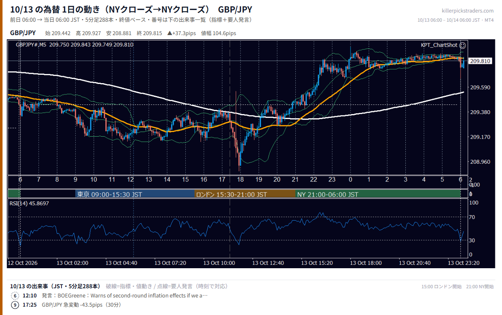Click the price axis label 209.590
The height and width of the screenshot is (315, 502).
480,87
